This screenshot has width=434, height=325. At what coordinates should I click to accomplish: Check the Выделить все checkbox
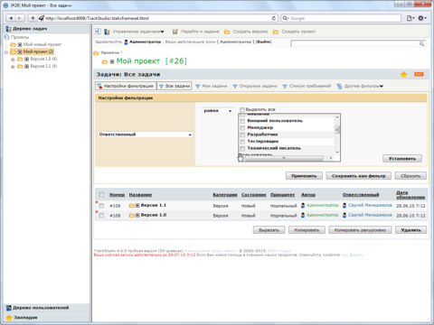pyautogui.click(x=242, y=109)
